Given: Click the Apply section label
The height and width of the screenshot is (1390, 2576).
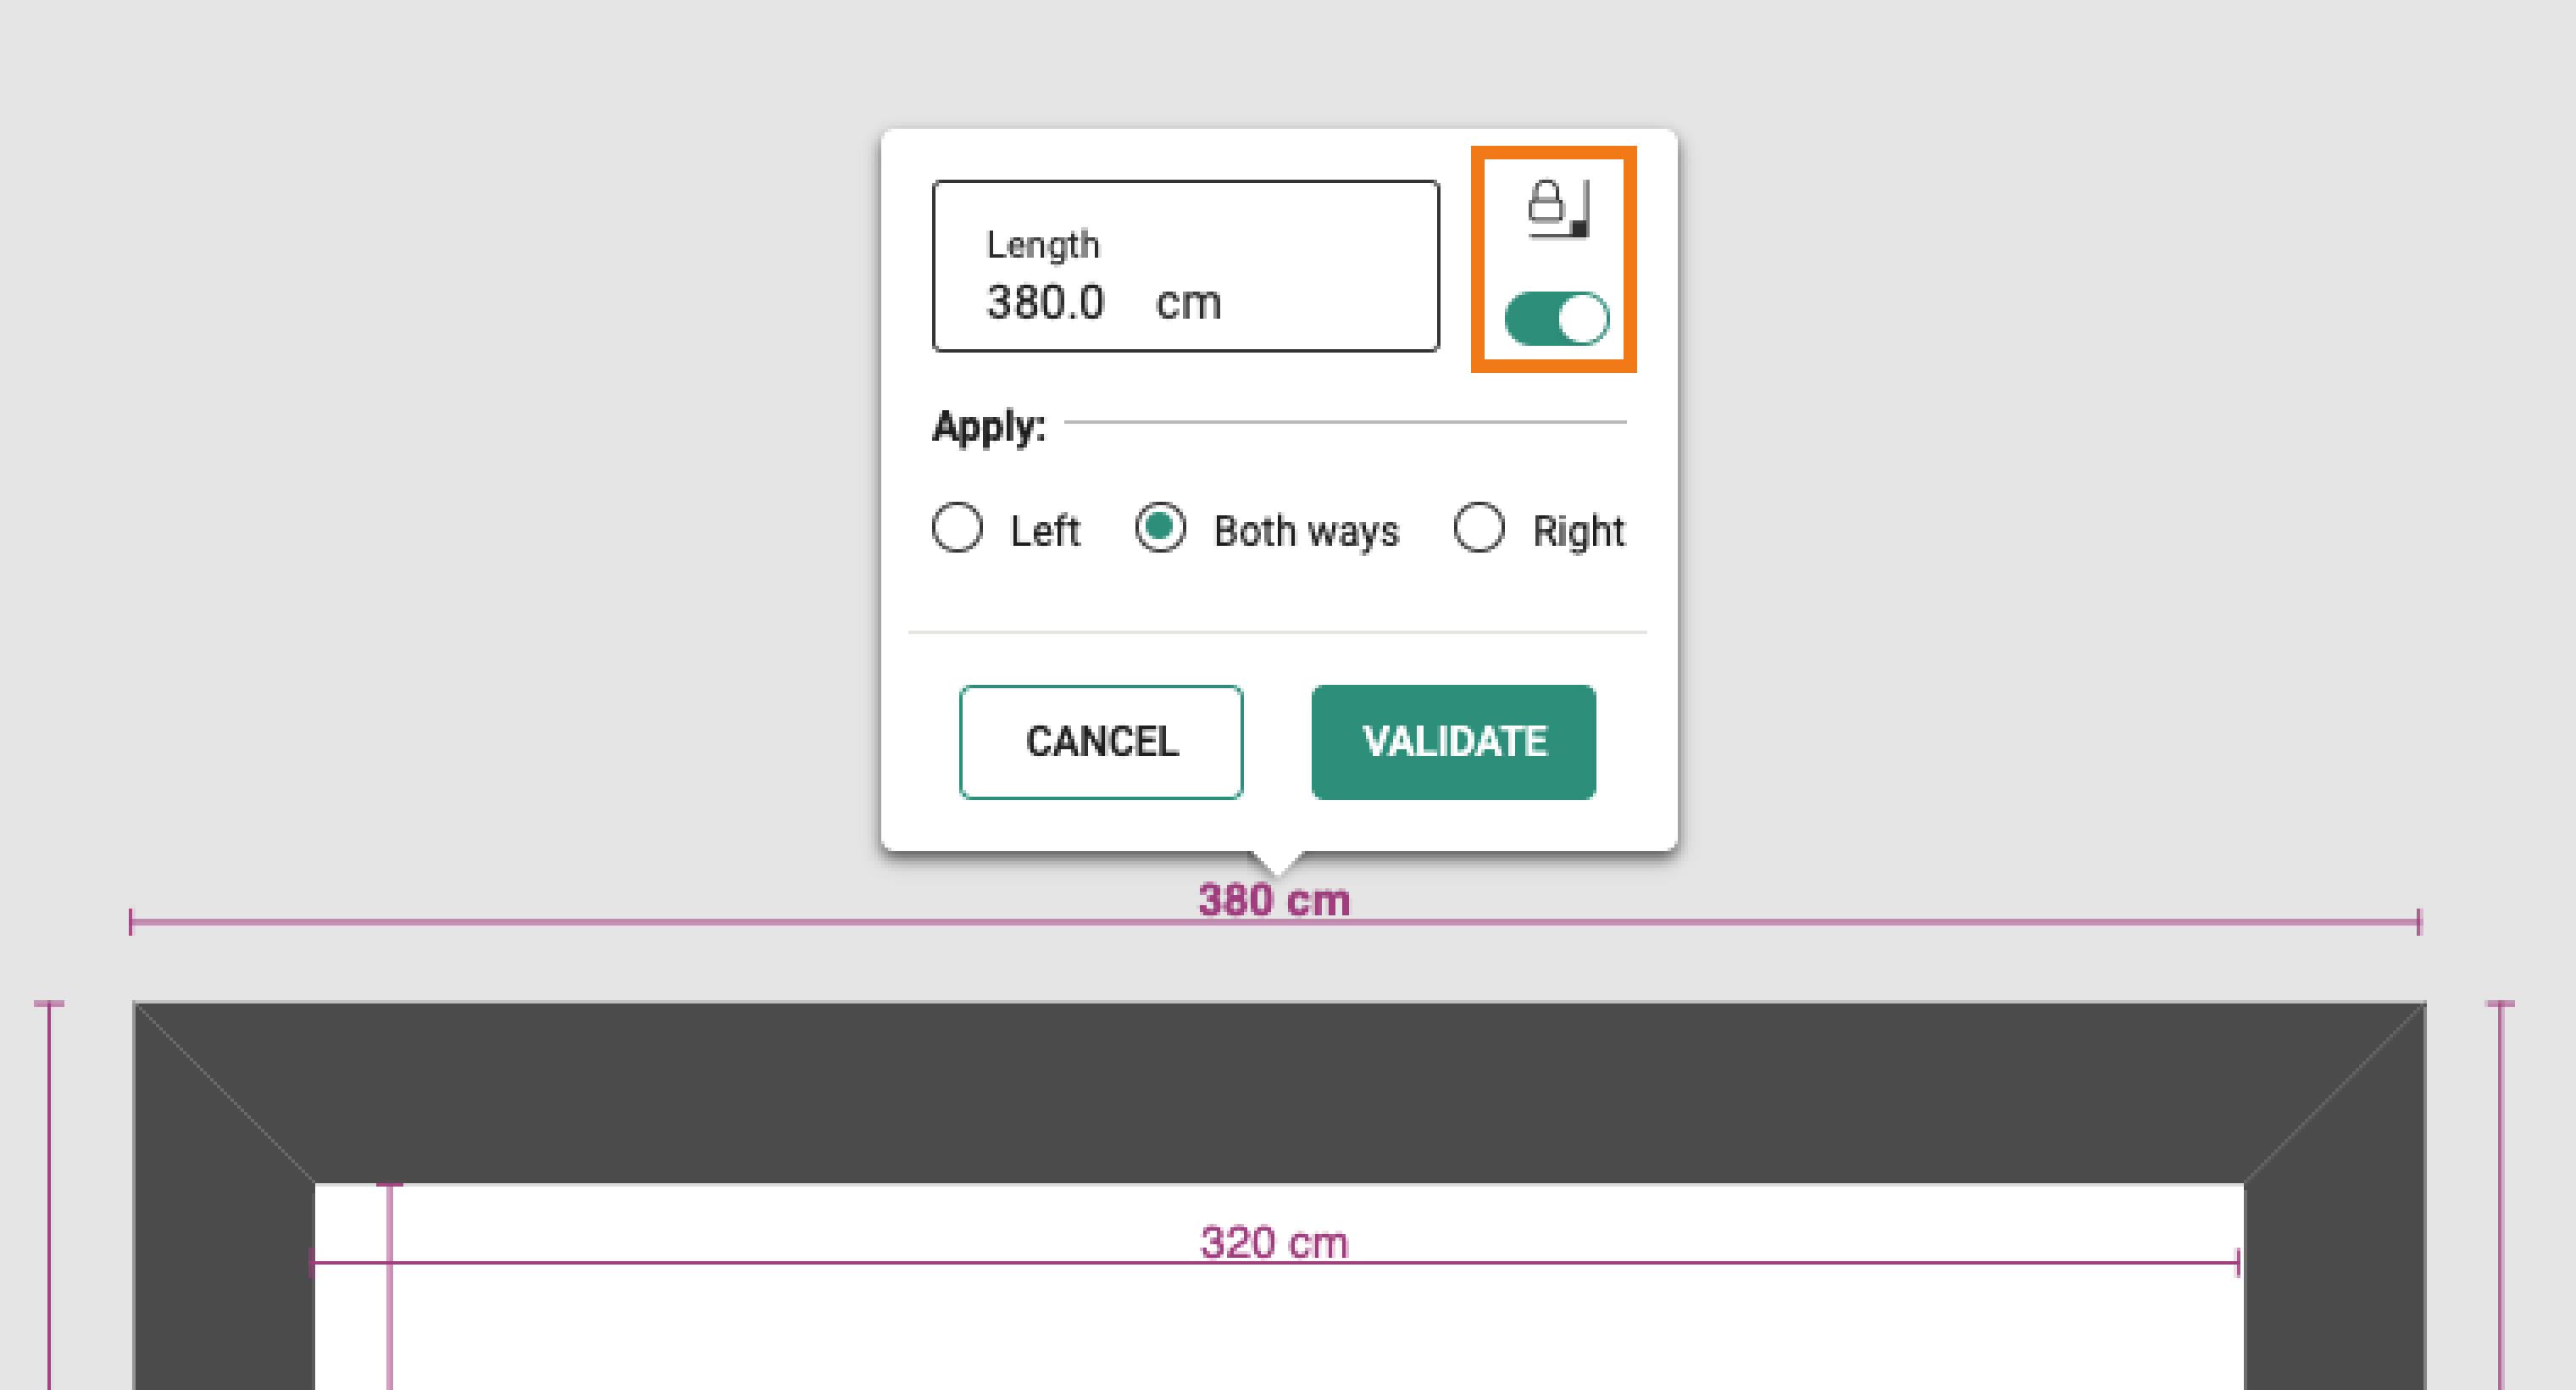Looking at the screenshot, I should 989,427.
